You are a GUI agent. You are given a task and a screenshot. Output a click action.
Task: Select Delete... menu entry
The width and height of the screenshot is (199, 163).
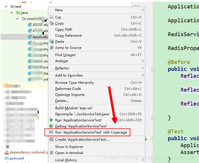tap(96, 101)
